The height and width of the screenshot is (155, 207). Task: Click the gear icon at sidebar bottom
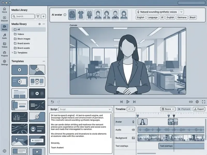tap(4, 151)
